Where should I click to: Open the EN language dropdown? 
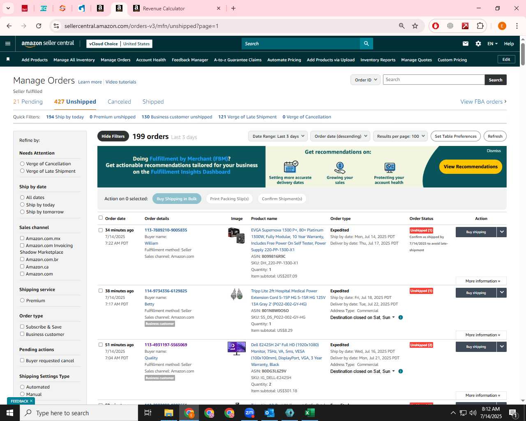(492, 44)
